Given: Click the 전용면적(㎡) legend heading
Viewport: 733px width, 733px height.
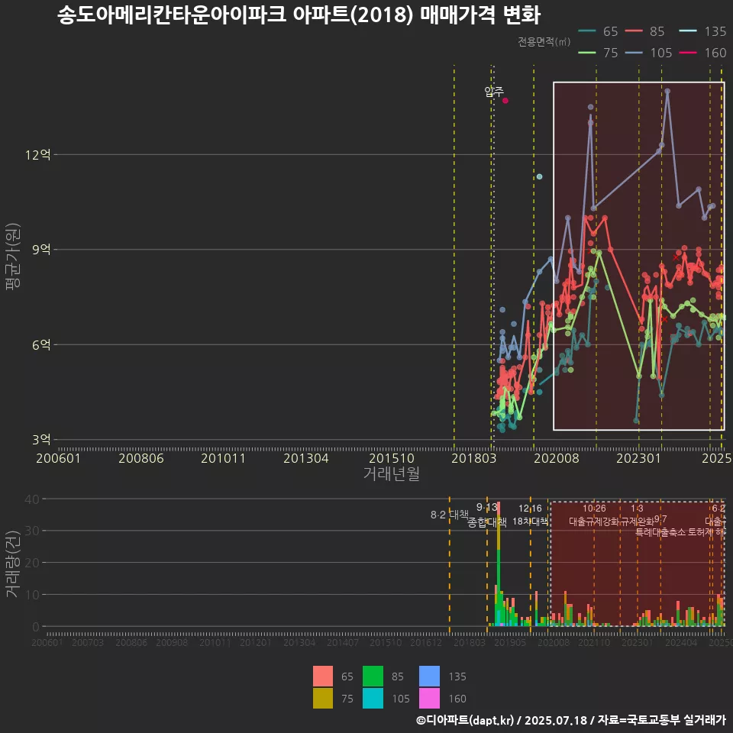Looking at the screenshot, I should click(544, 41).
